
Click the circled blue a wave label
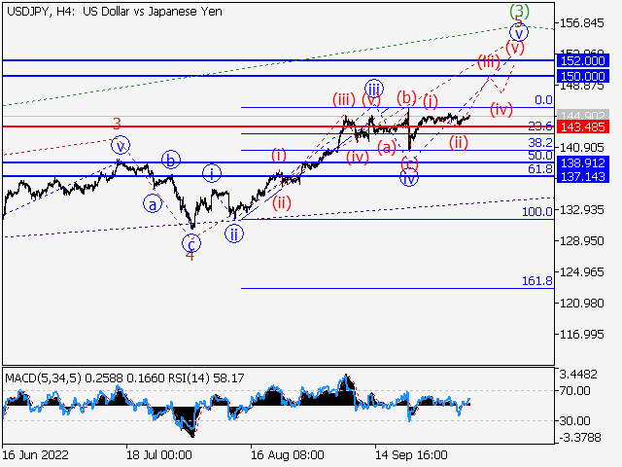tap(153, 205)
